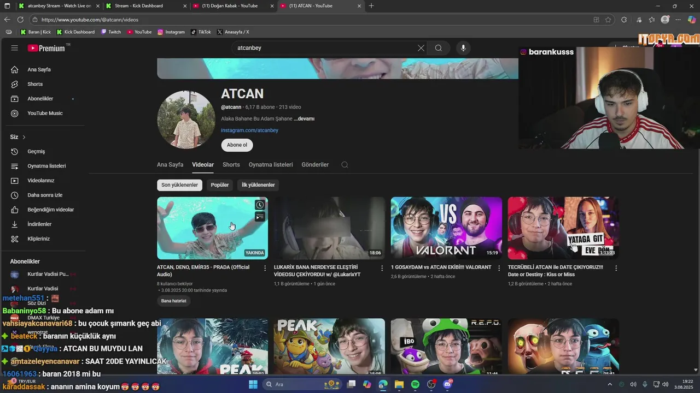Add PRADA video to queue

260,217
